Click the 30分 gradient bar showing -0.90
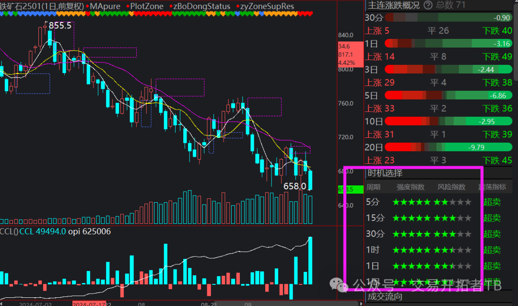Image resolution: width=518 pixels, height=306 pixels. click(448, 17)
